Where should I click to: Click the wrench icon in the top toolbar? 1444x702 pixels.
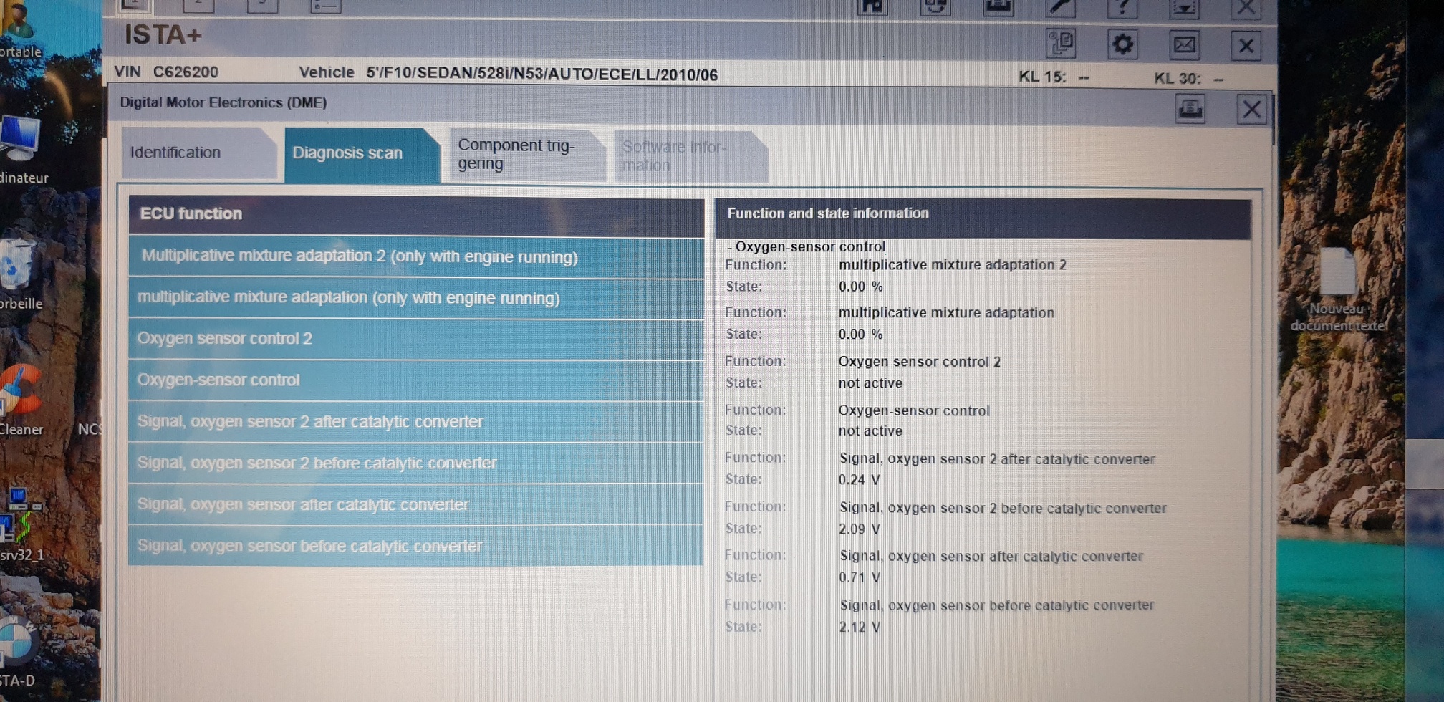pyautogui.click(x=1059, y=7)
